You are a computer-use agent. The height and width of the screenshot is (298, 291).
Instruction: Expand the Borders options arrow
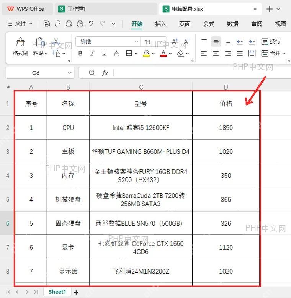136,54
